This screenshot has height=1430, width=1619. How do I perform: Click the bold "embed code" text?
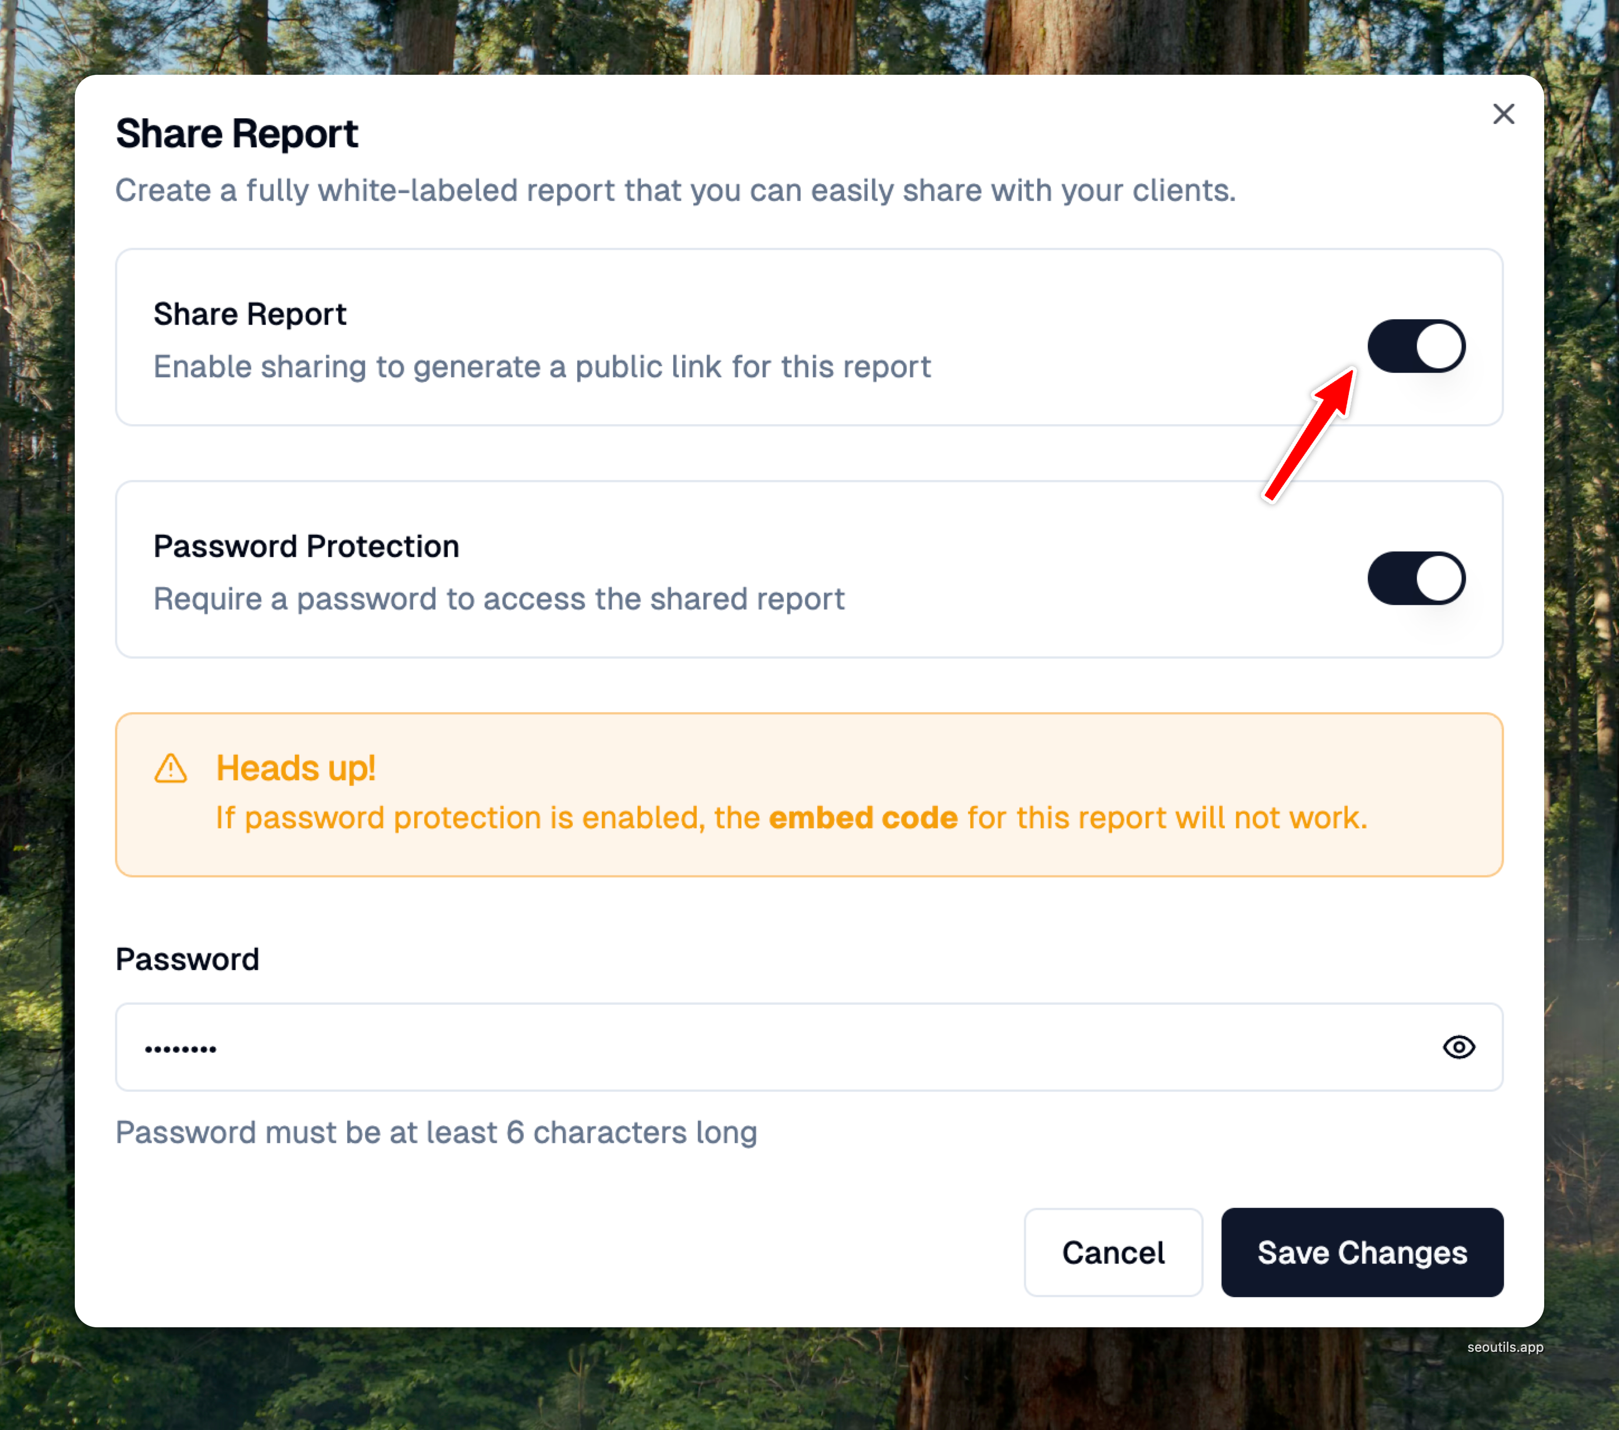pyautogui.click(x=863, y=817)
